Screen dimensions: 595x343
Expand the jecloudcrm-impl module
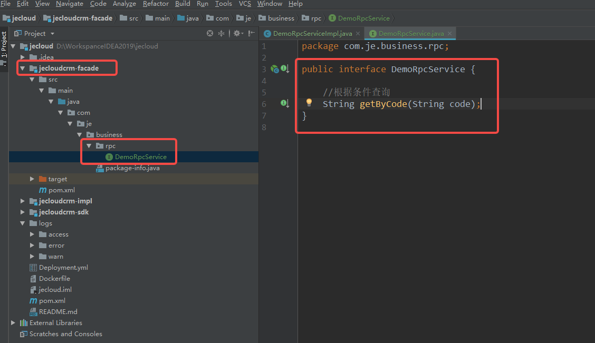22,201
